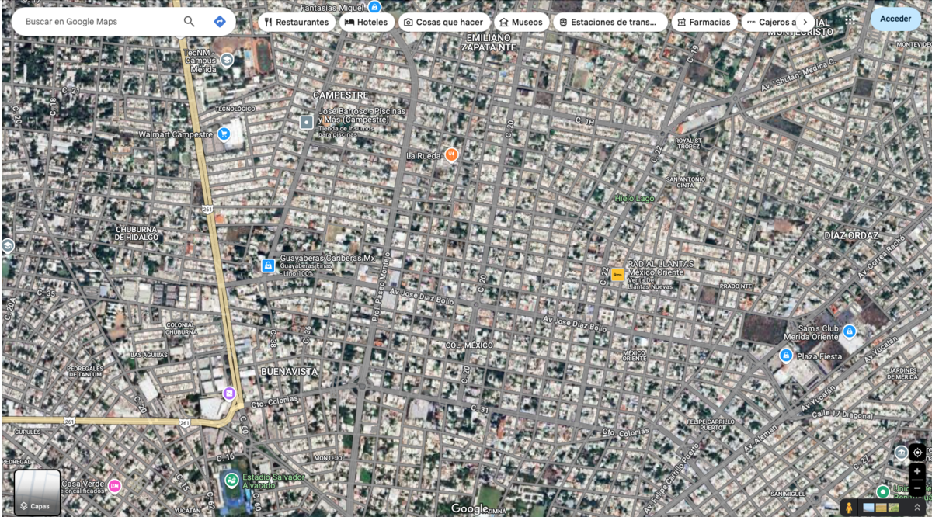This screenshot has height=517, width=932.
Task: Focus the Buscar en Google Maps field
Action: click(97, 22)
